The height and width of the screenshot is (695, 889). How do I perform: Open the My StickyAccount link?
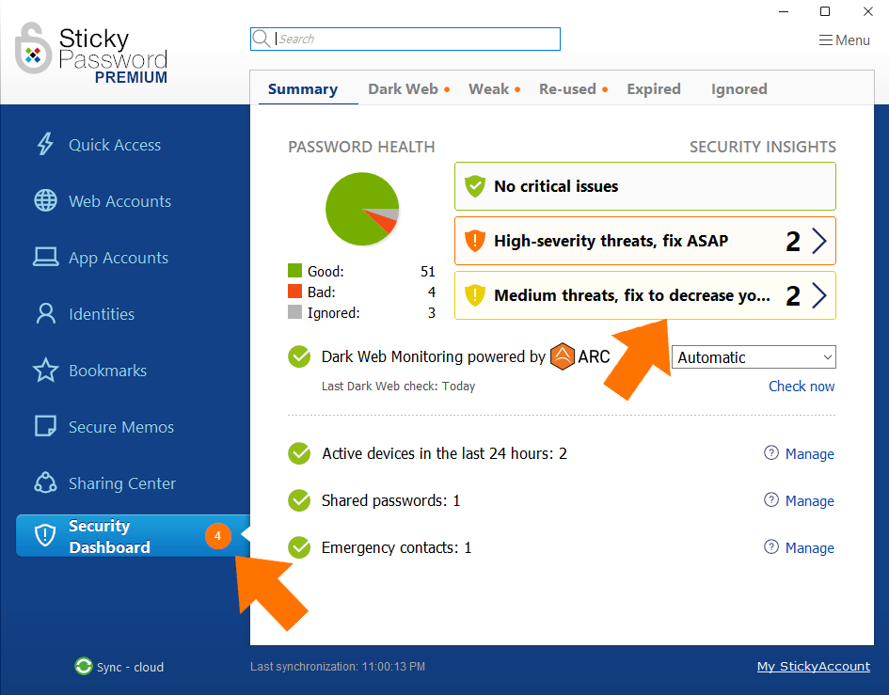click(813, 666)
